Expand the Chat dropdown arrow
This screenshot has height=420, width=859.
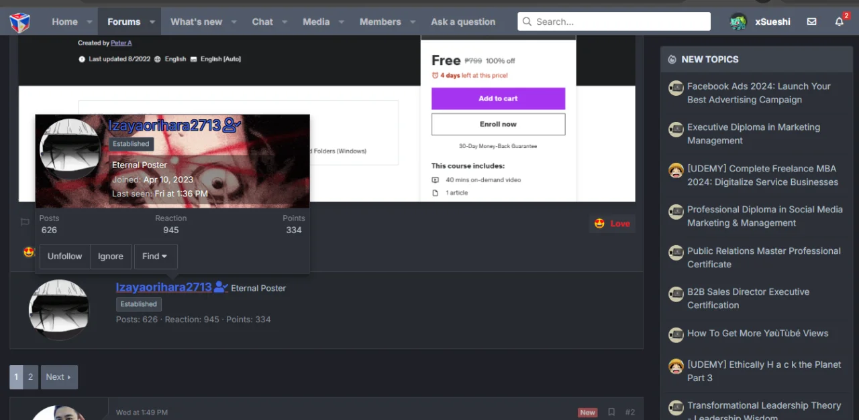(285, 22)
